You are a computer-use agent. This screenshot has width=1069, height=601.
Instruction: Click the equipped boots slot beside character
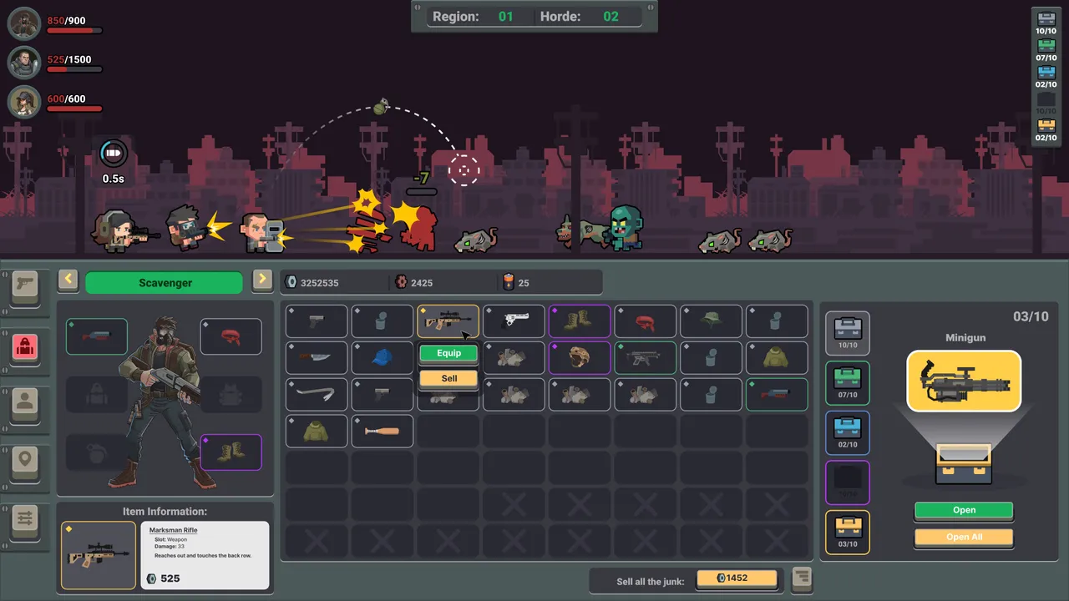[231, 452]
